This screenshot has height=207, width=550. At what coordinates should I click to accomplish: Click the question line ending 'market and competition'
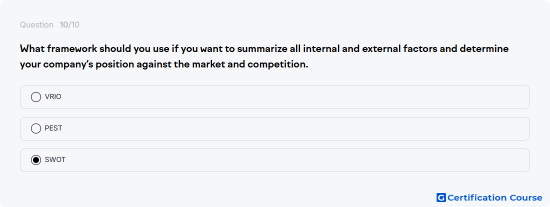click(164, 65)
